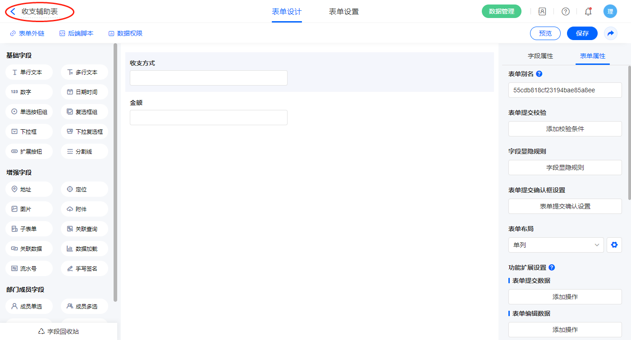Screen dimensions: 631x340
Task: Add the 下拉复选框 field component
Action: 84,131
